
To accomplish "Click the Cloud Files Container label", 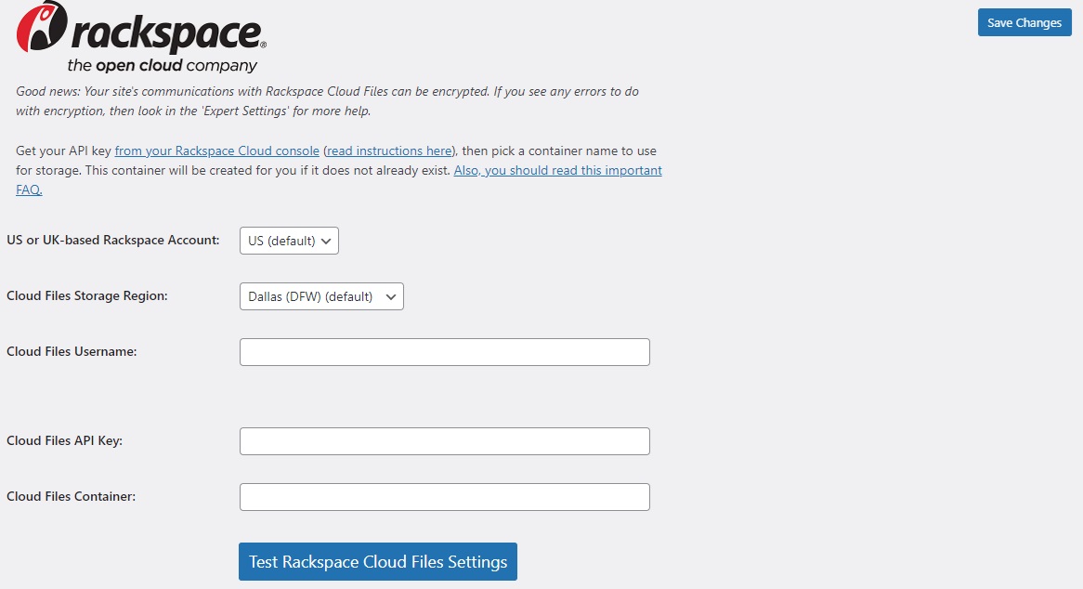I will 71,496.
